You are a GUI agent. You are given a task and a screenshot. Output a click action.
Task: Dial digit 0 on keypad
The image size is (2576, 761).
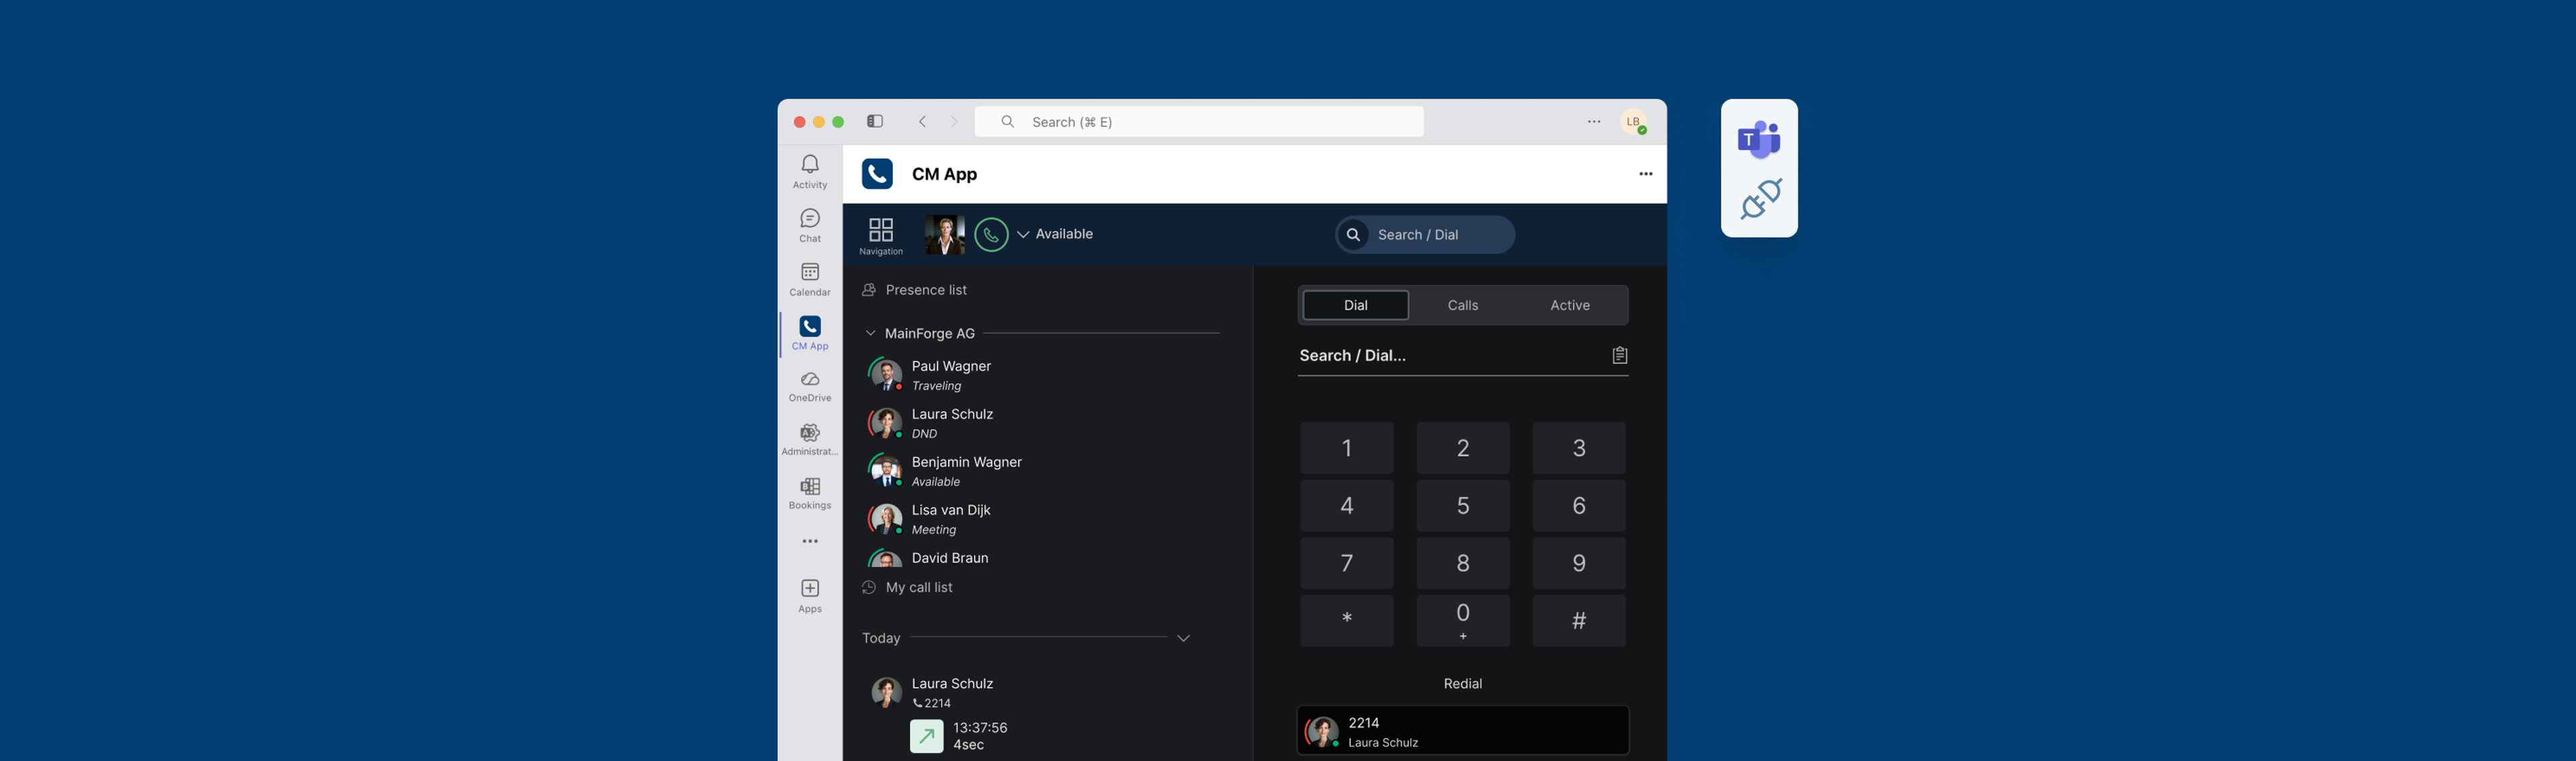coord(1462,621)
